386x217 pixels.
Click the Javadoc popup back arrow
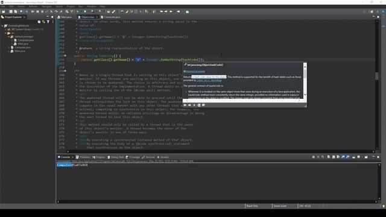point(185,105)
